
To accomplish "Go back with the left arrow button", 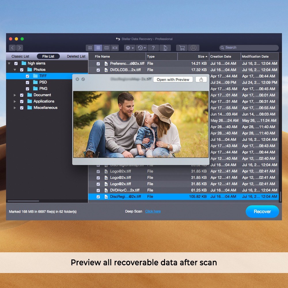I will coord(12,48).
